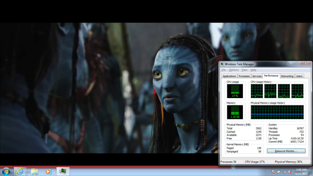This screenshot has height=176, width=313.
Task: Click the Up Time value 0:00:10:35
Action: point(297,138)
